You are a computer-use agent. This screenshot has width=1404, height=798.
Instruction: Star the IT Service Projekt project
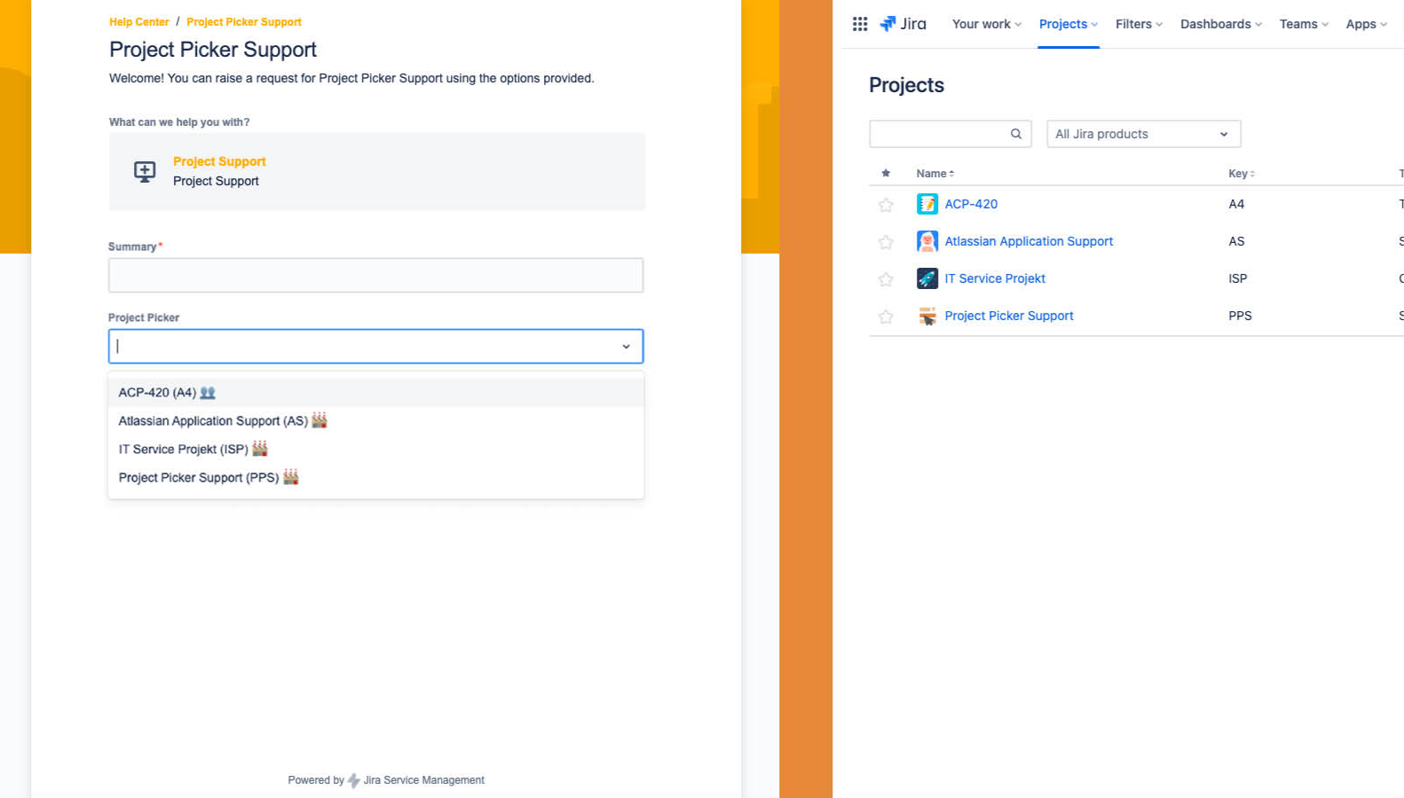point(886,279)
